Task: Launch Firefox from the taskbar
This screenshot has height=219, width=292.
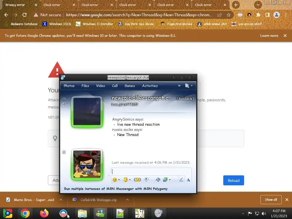Action: tap(44, 213)
